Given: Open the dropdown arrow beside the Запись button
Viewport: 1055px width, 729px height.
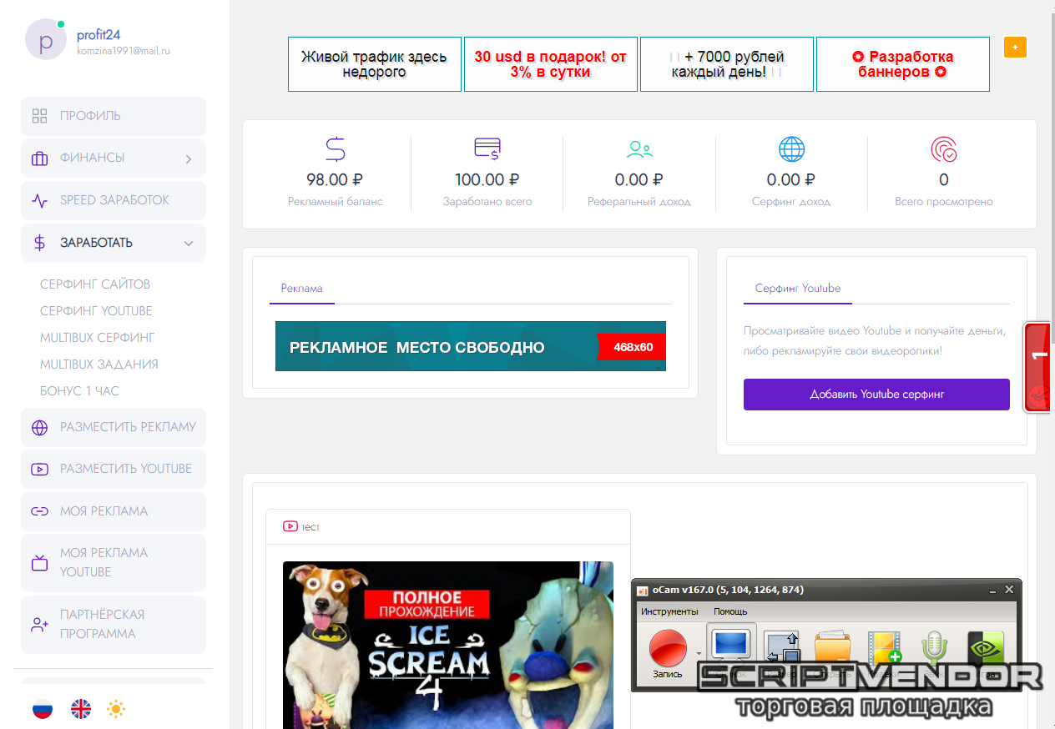Looking at the screenshot, I should tap(698, 653).
